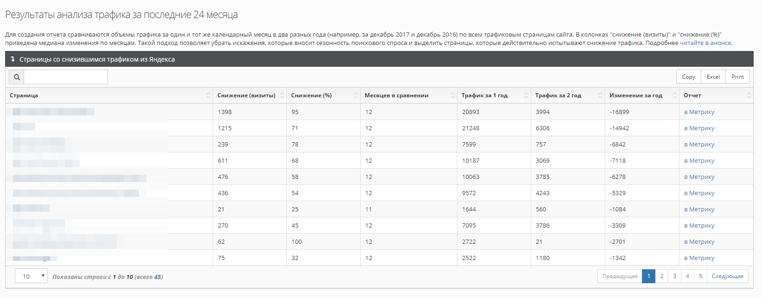
Task: Print the traffic table
Action: (x=737, y=77)
